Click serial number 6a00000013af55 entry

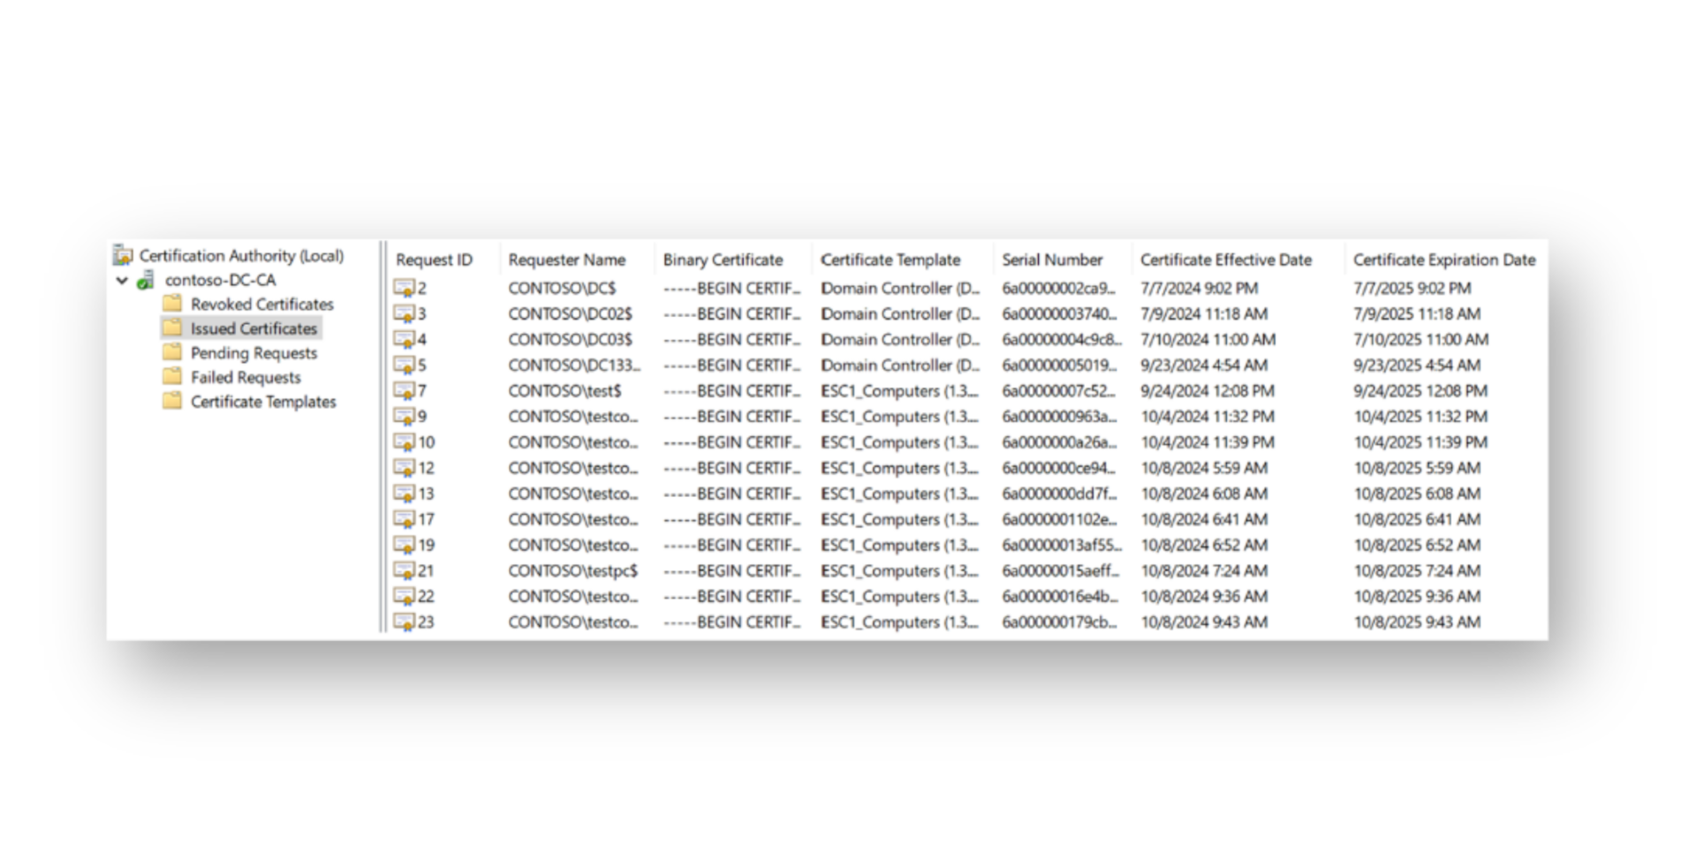[1061, 546]
